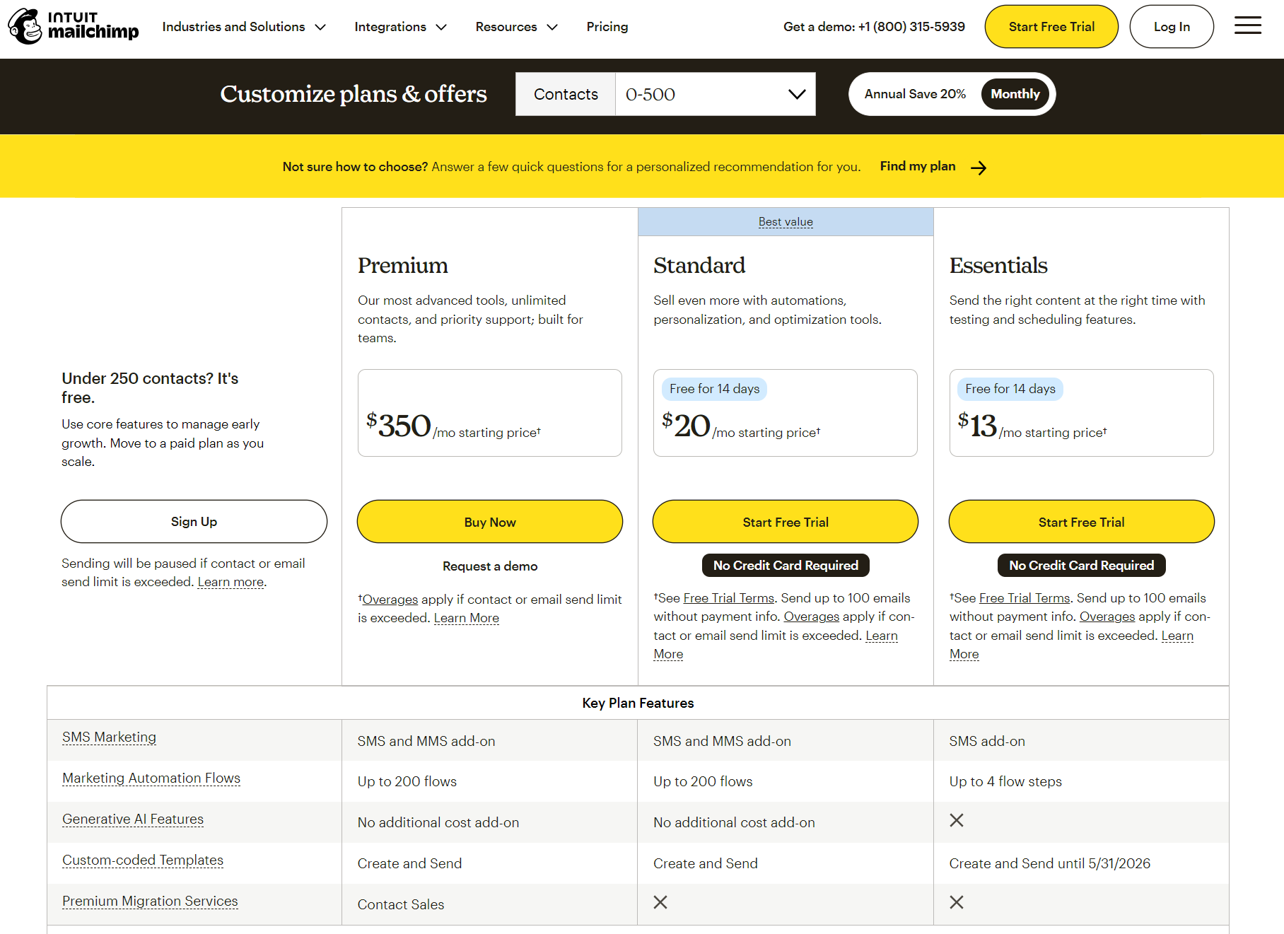
Task: Click Start Free Trial in header
Action: coord(1051,27)
